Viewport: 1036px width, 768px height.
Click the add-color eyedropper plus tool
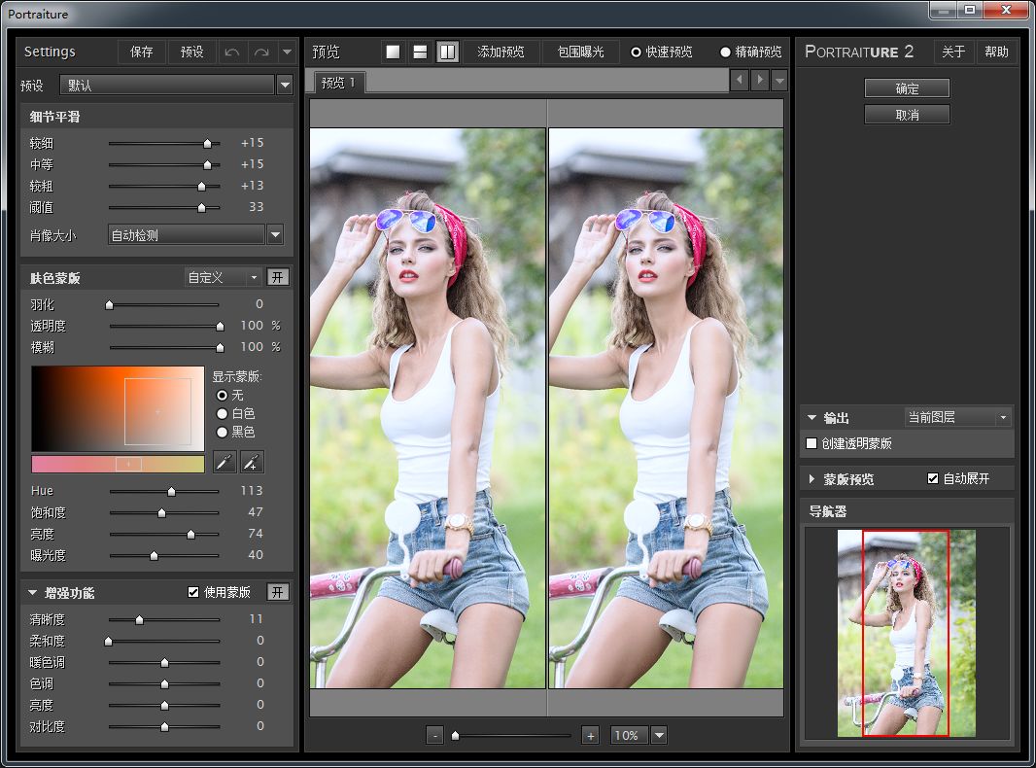point(252,462)
